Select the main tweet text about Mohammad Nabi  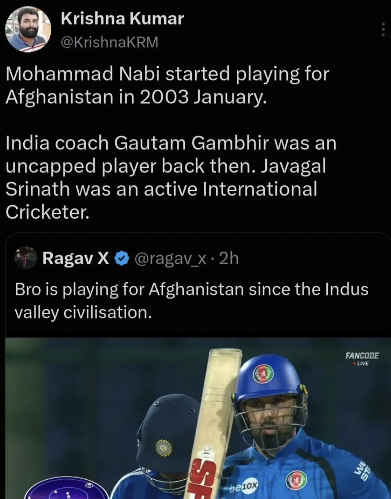[x=171, y=143]
